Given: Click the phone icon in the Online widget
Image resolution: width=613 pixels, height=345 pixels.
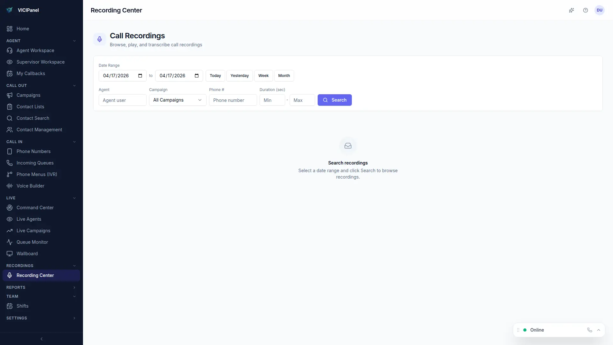Looking at the screenshot, I should click(590, 330).
